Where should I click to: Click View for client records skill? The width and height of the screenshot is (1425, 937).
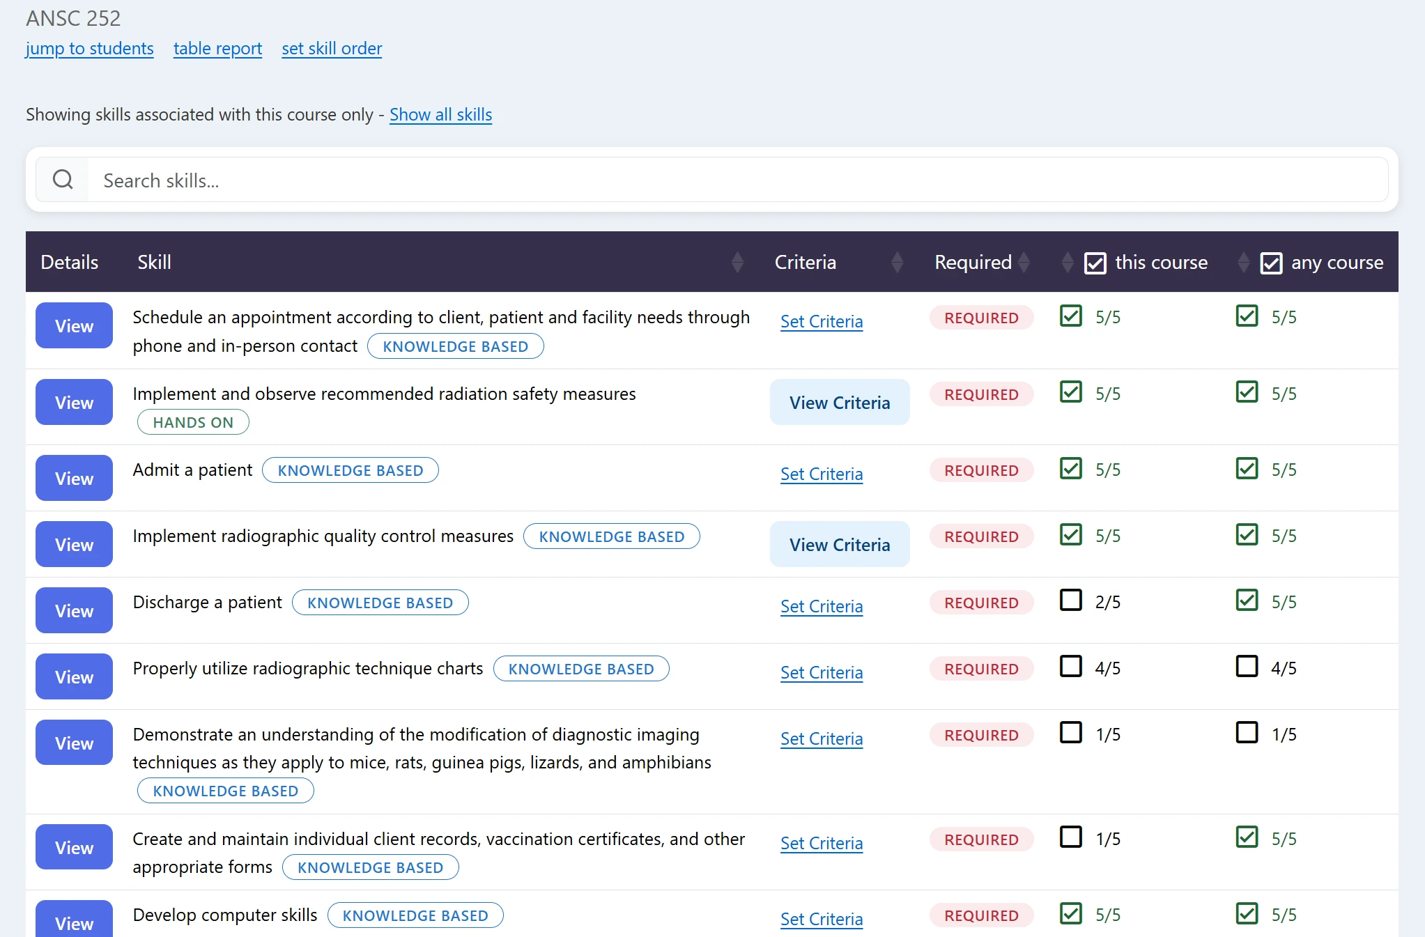tap(74, 847)
